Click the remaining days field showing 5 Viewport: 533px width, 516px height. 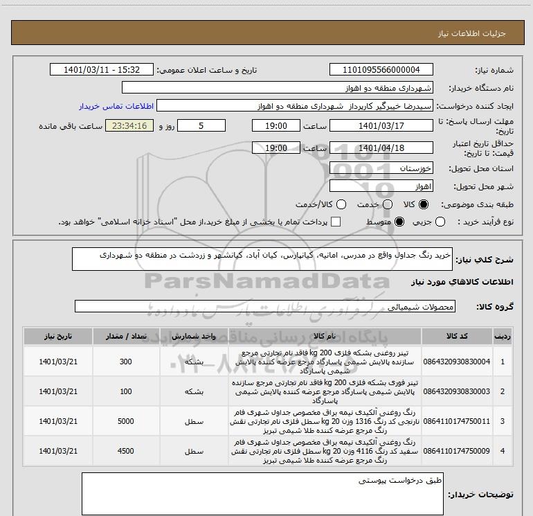(x=201, y=125)
